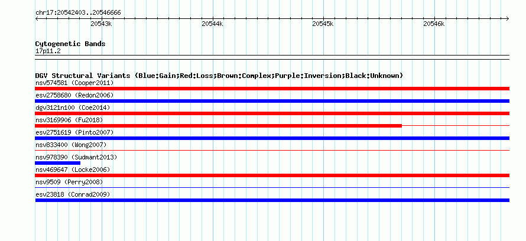526x241 pixels.
Task: Click the short nsv978390 (Sudmant2013) blue bar
Action: coord(58,163)
